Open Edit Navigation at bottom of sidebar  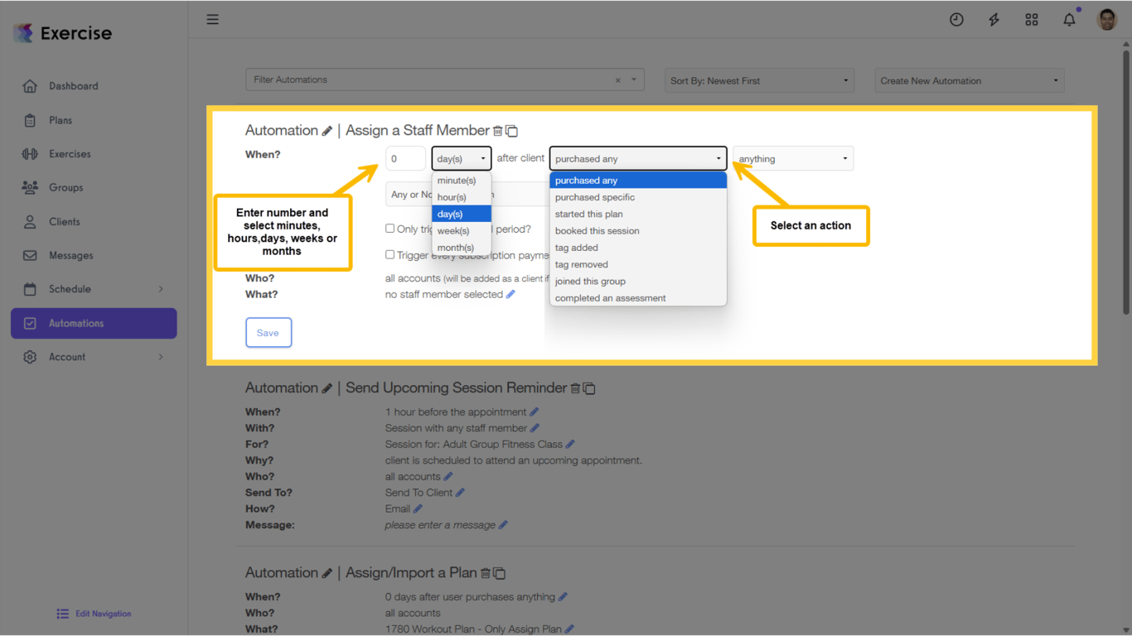point(94,613)
